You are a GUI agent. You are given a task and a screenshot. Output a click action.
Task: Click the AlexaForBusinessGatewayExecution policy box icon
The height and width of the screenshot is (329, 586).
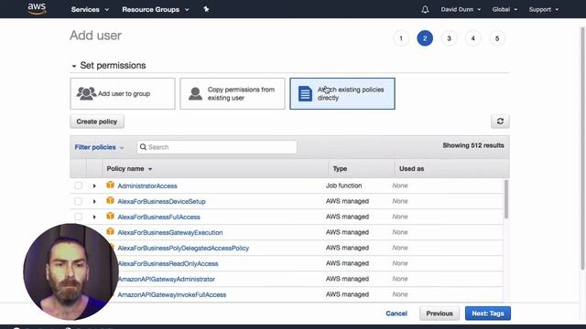point(110,231)
